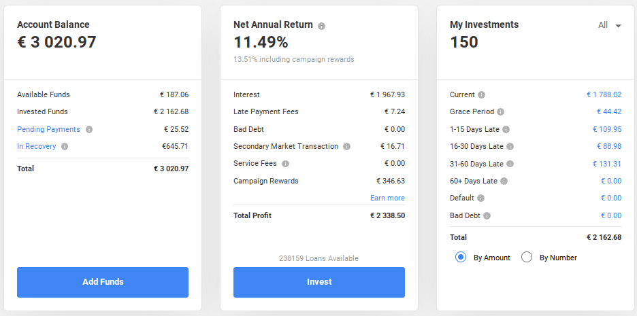Viewport: 637px width, 316px height.
Task: Open Current investments amount € 1 788.02
Action: pyautogui.click(x=604, y=94)
